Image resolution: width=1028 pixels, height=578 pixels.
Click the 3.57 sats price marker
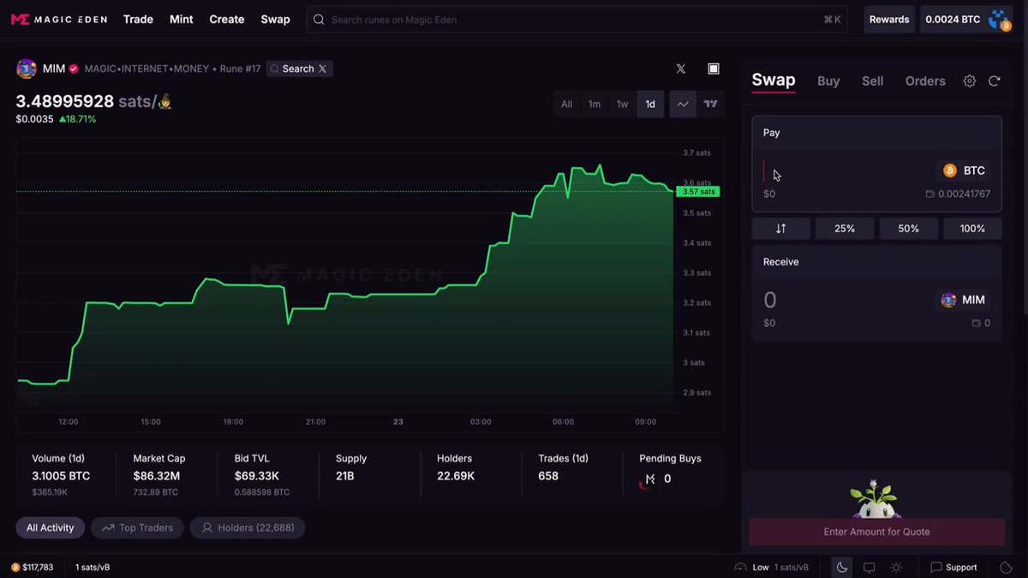click(x=698, y=192)
